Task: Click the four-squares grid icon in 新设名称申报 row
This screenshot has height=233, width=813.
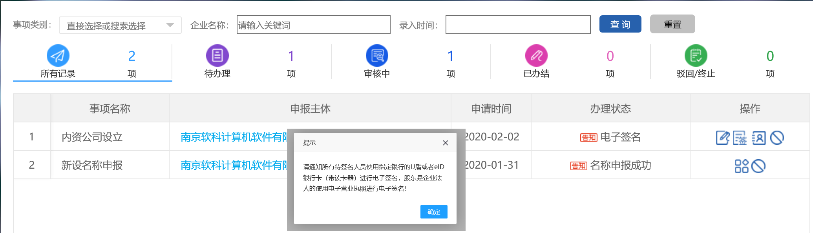Action: (741, 166)
